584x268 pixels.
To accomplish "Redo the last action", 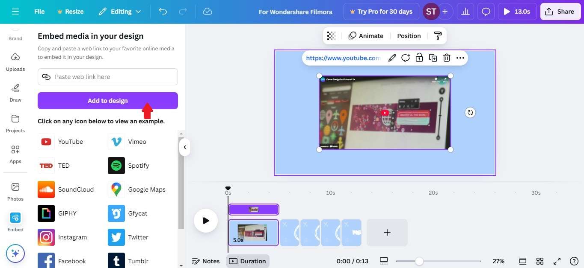I will pos(182,12).
